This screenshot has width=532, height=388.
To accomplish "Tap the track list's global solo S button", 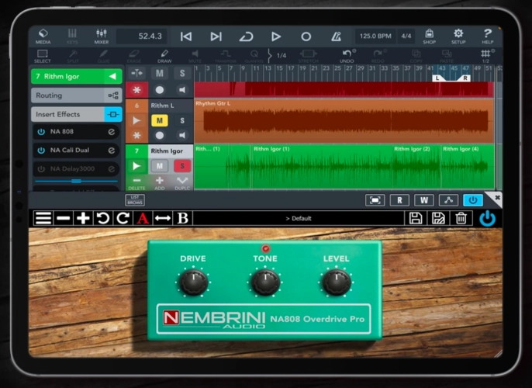I will [182, 73].
